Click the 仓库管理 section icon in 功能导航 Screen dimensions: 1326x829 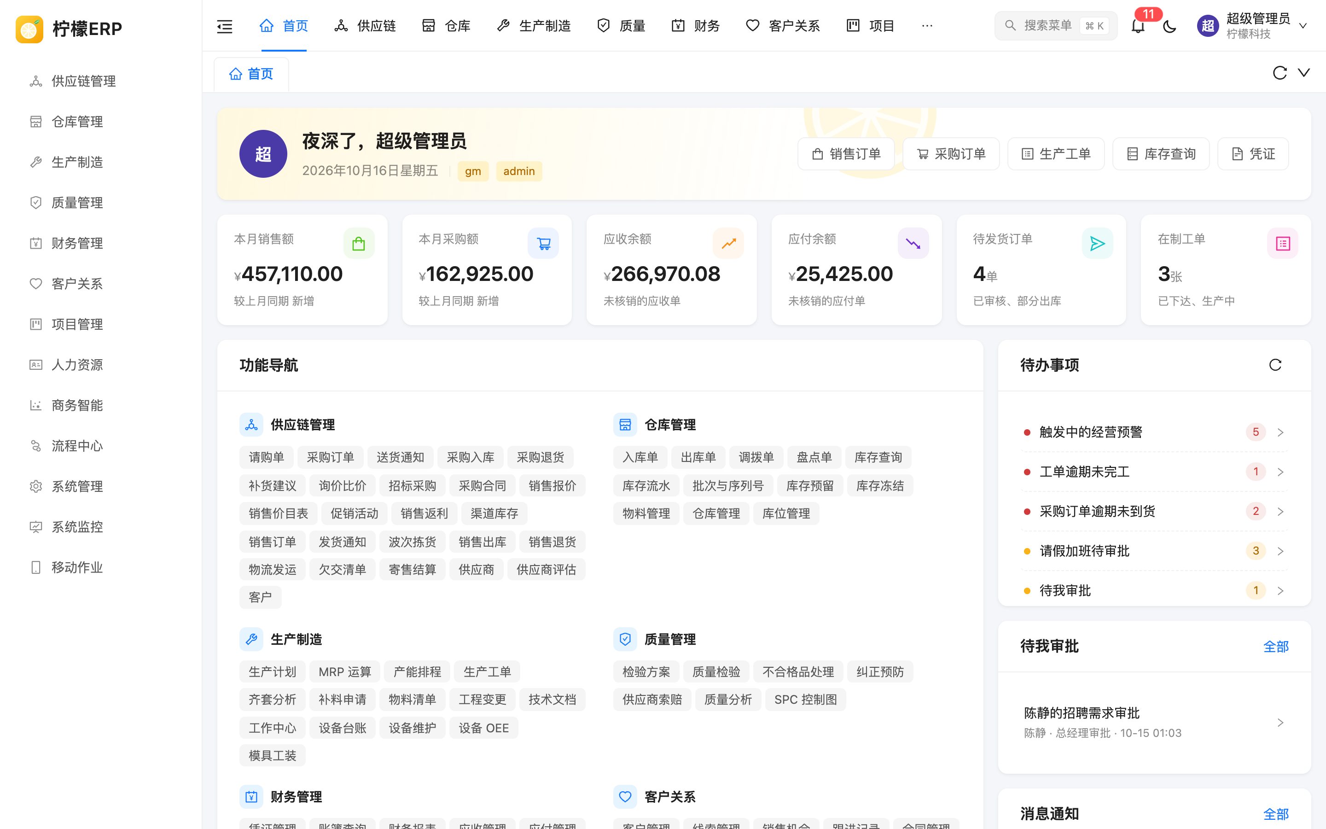pos(625,425)
